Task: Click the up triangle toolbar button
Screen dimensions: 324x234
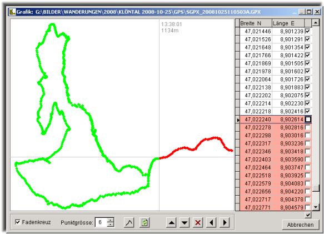Action: pyautogui.click(x=171, y=222)
